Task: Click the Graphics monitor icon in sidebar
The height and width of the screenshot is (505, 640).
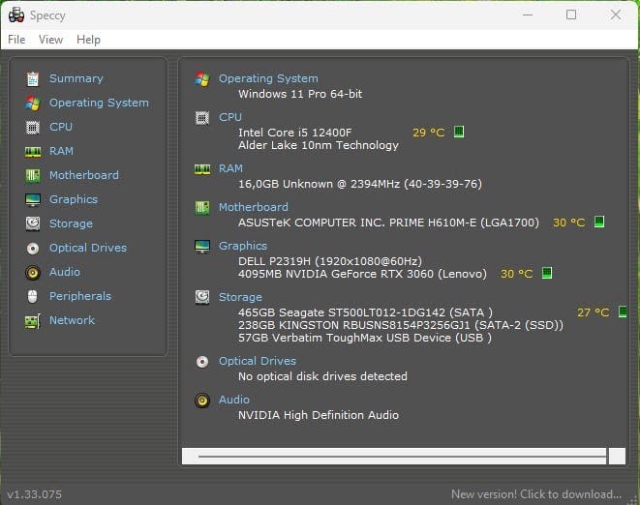Action: [x=33, y=200]
